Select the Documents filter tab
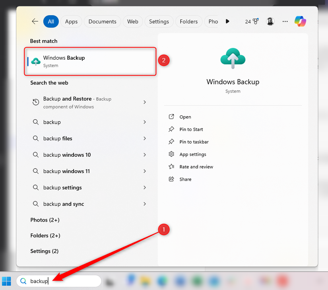 pos(102,21)
